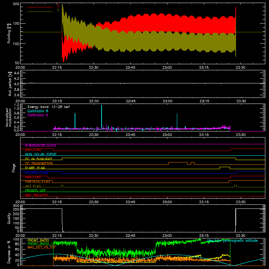Click the A&Z_FLAG label
269x269 pixels.
tap(33, 186)
